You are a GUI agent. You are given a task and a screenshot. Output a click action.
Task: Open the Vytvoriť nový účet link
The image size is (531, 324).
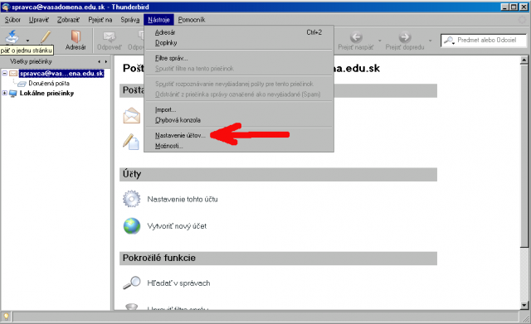(177, 226)
